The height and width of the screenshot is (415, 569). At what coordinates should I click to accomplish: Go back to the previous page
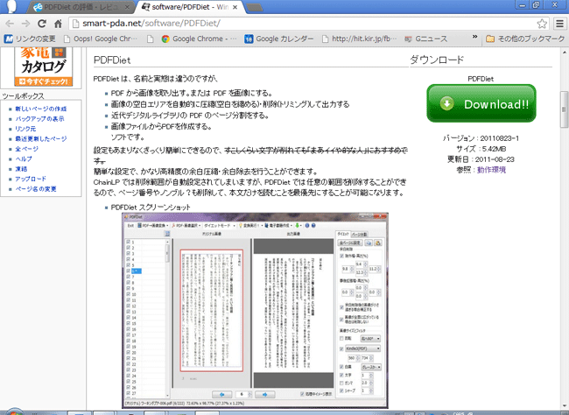click(x=10, y=24)
